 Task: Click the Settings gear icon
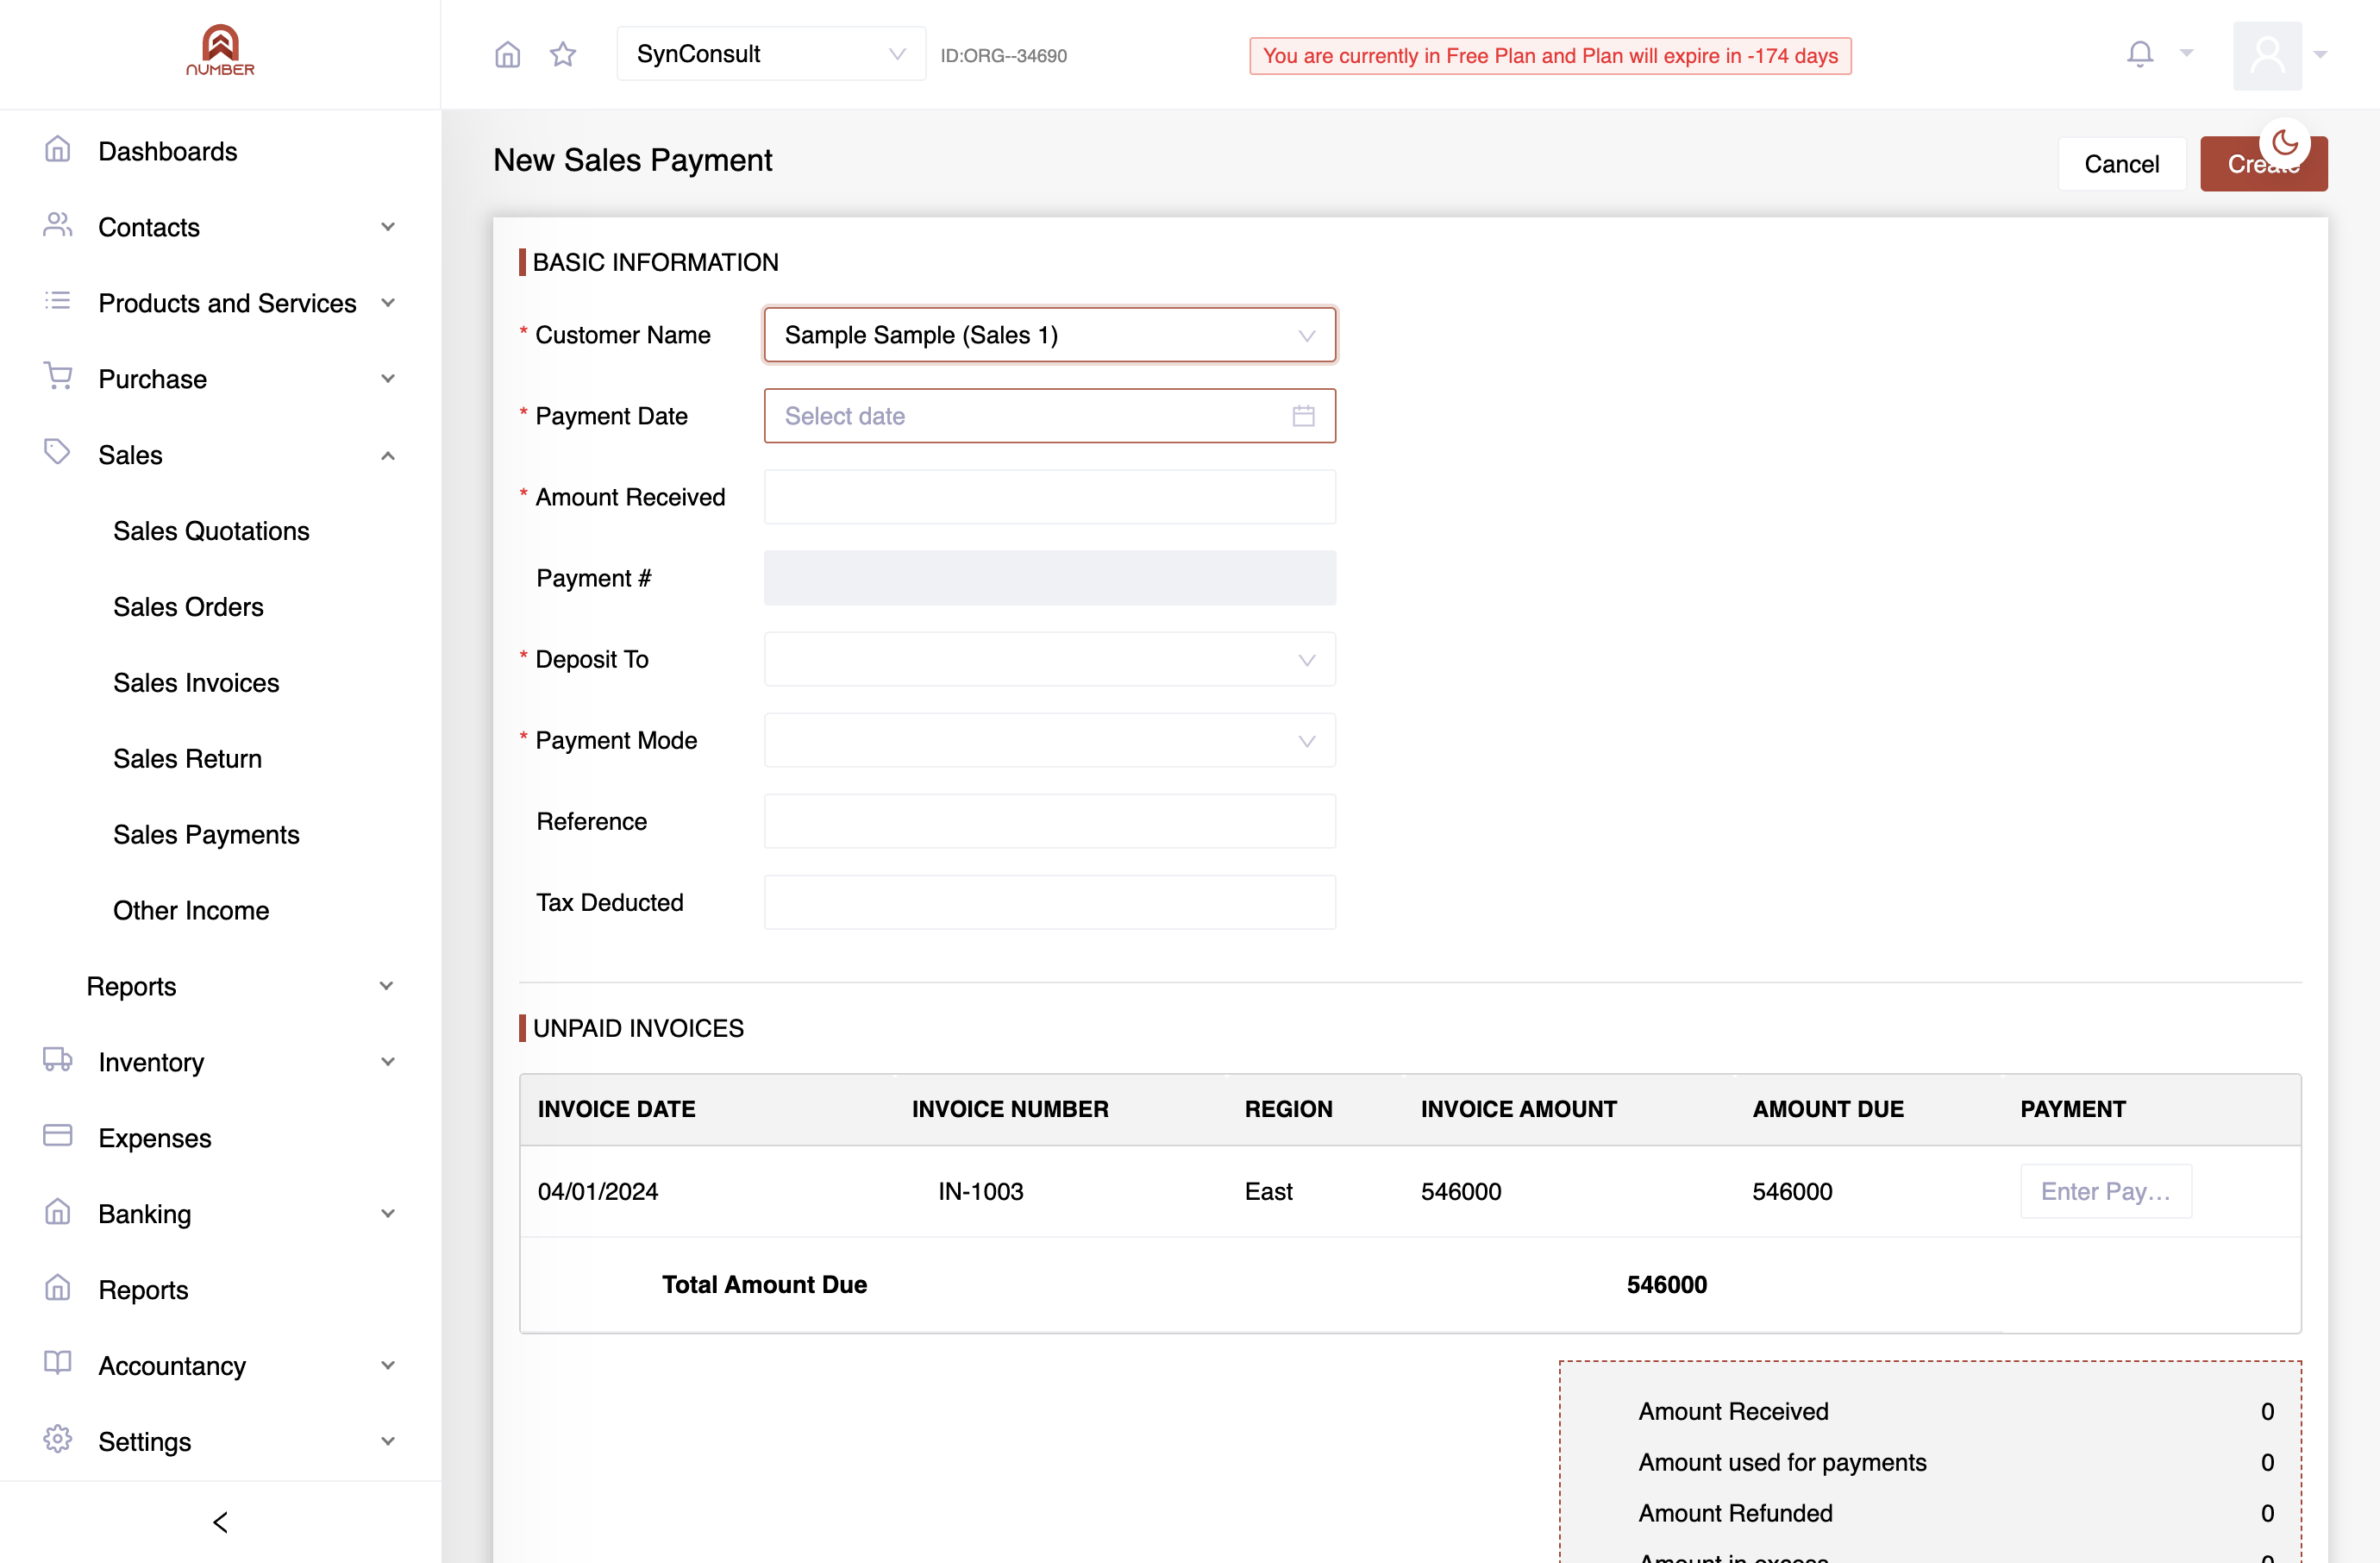(x=58, y=1440)
